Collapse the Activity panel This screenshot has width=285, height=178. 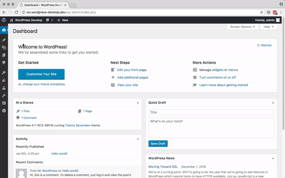(138, 139)
